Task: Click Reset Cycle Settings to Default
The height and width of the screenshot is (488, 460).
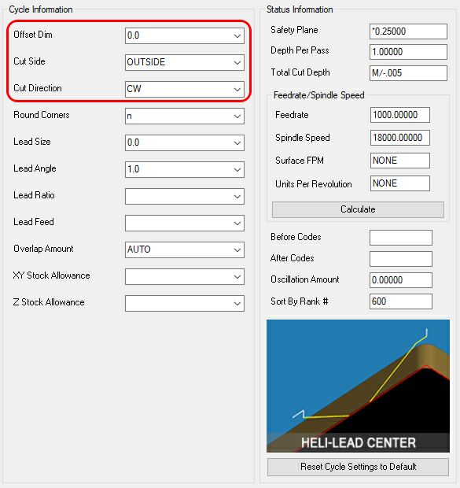Action: [358, 467]
